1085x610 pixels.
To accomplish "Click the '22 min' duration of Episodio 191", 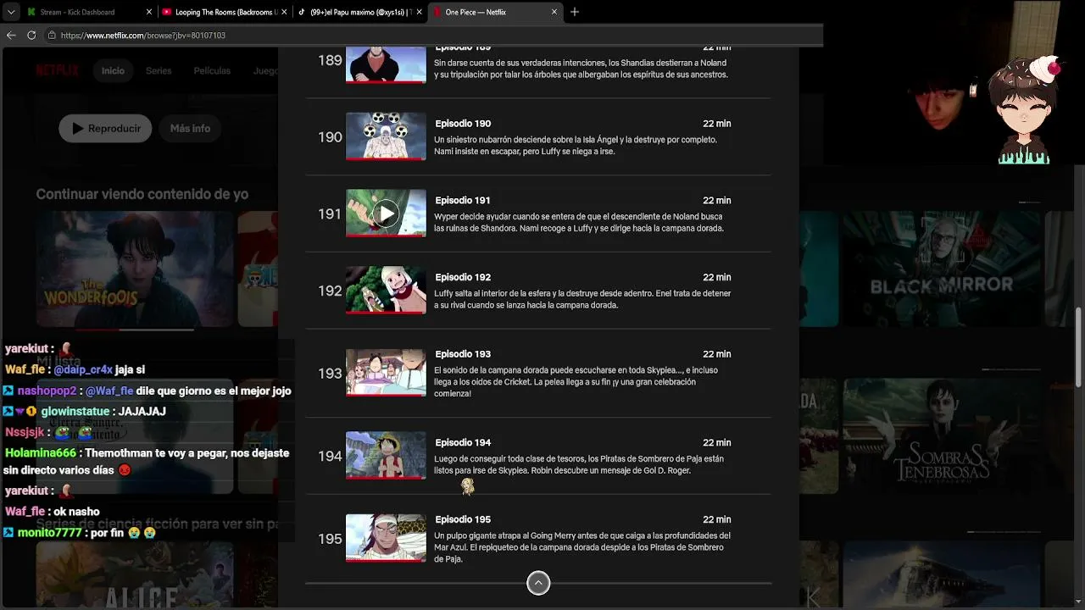I will [717, 201].
